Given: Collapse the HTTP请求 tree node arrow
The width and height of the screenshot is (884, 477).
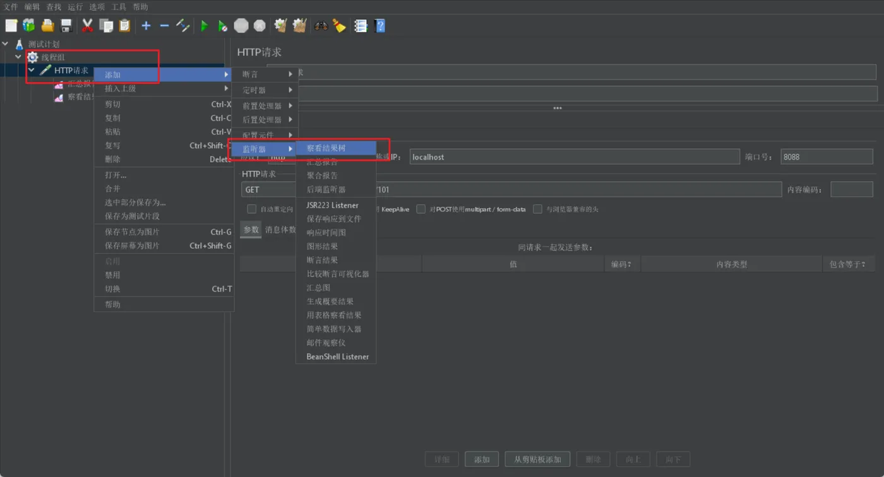Looking at the screenshot, I should point(31,70).
